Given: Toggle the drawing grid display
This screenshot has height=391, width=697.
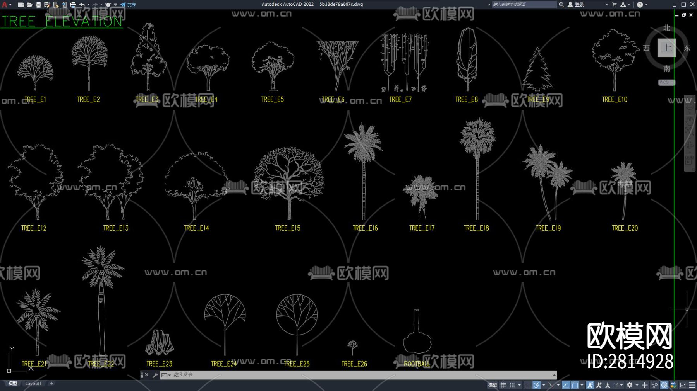Looking at the screenshot, I should tap(503, 385).
